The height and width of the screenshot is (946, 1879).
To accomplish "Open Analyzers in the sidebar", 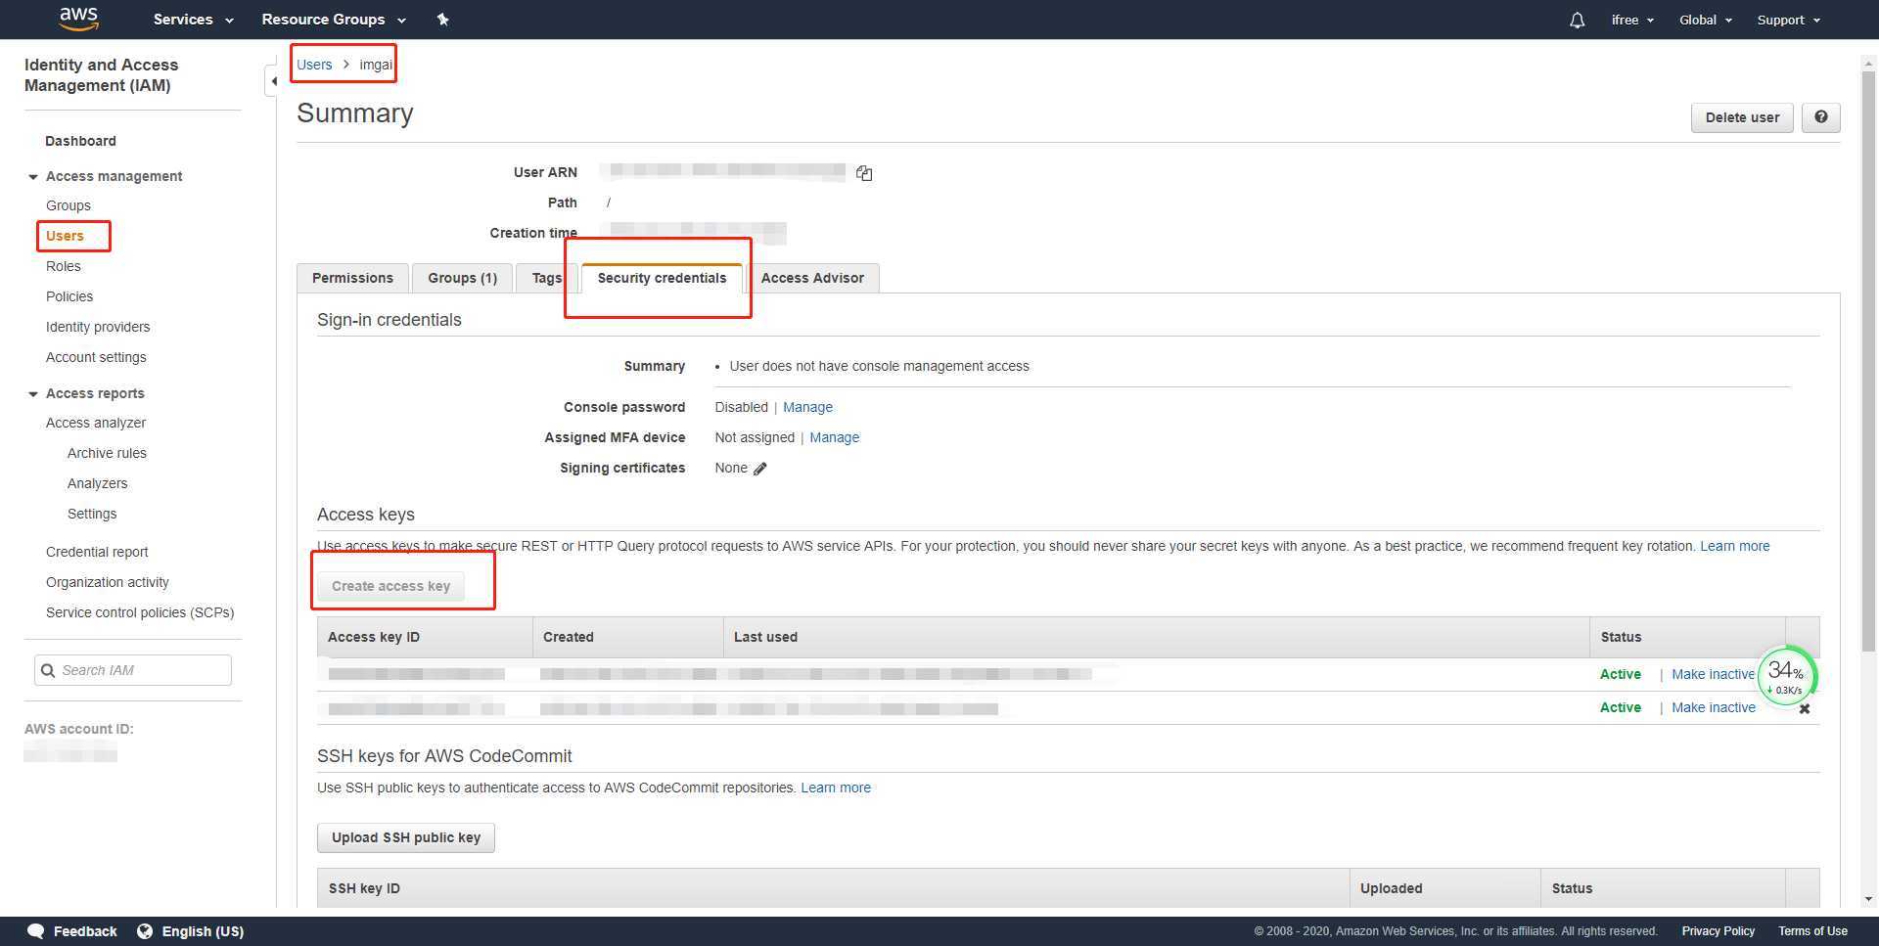I will tap(97, 483).
